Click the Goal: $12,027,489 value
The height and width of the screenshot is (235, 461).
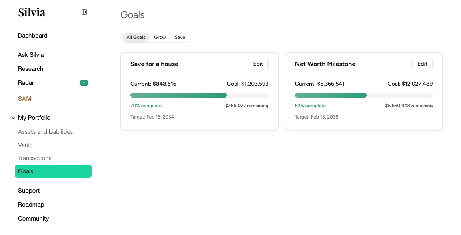pos(410,84)
